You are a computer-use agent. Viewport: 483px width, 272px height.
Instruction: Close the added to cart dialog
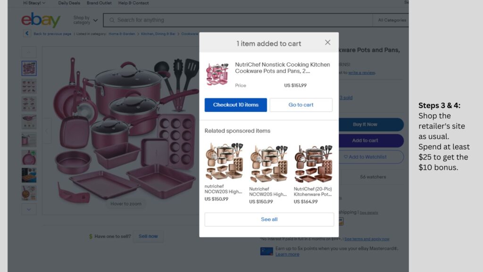click(x=328, y=42)
